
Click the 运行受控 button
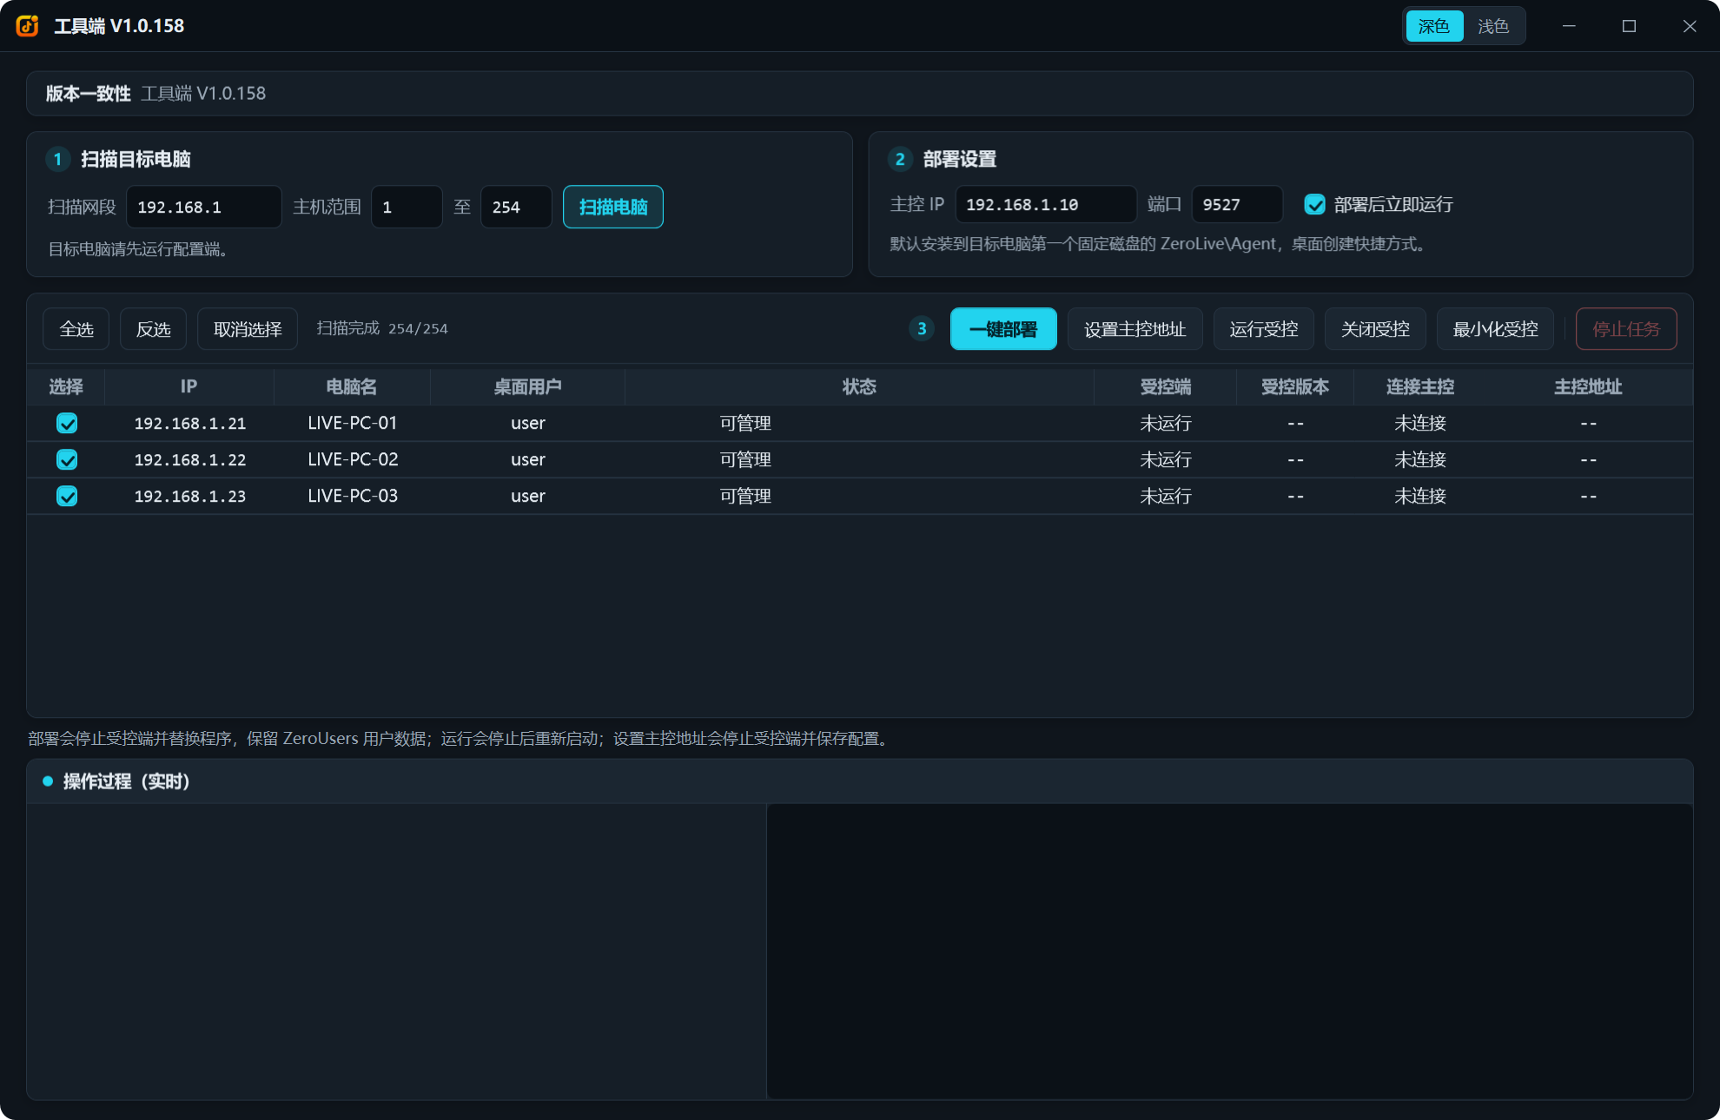click(1264, 329)
